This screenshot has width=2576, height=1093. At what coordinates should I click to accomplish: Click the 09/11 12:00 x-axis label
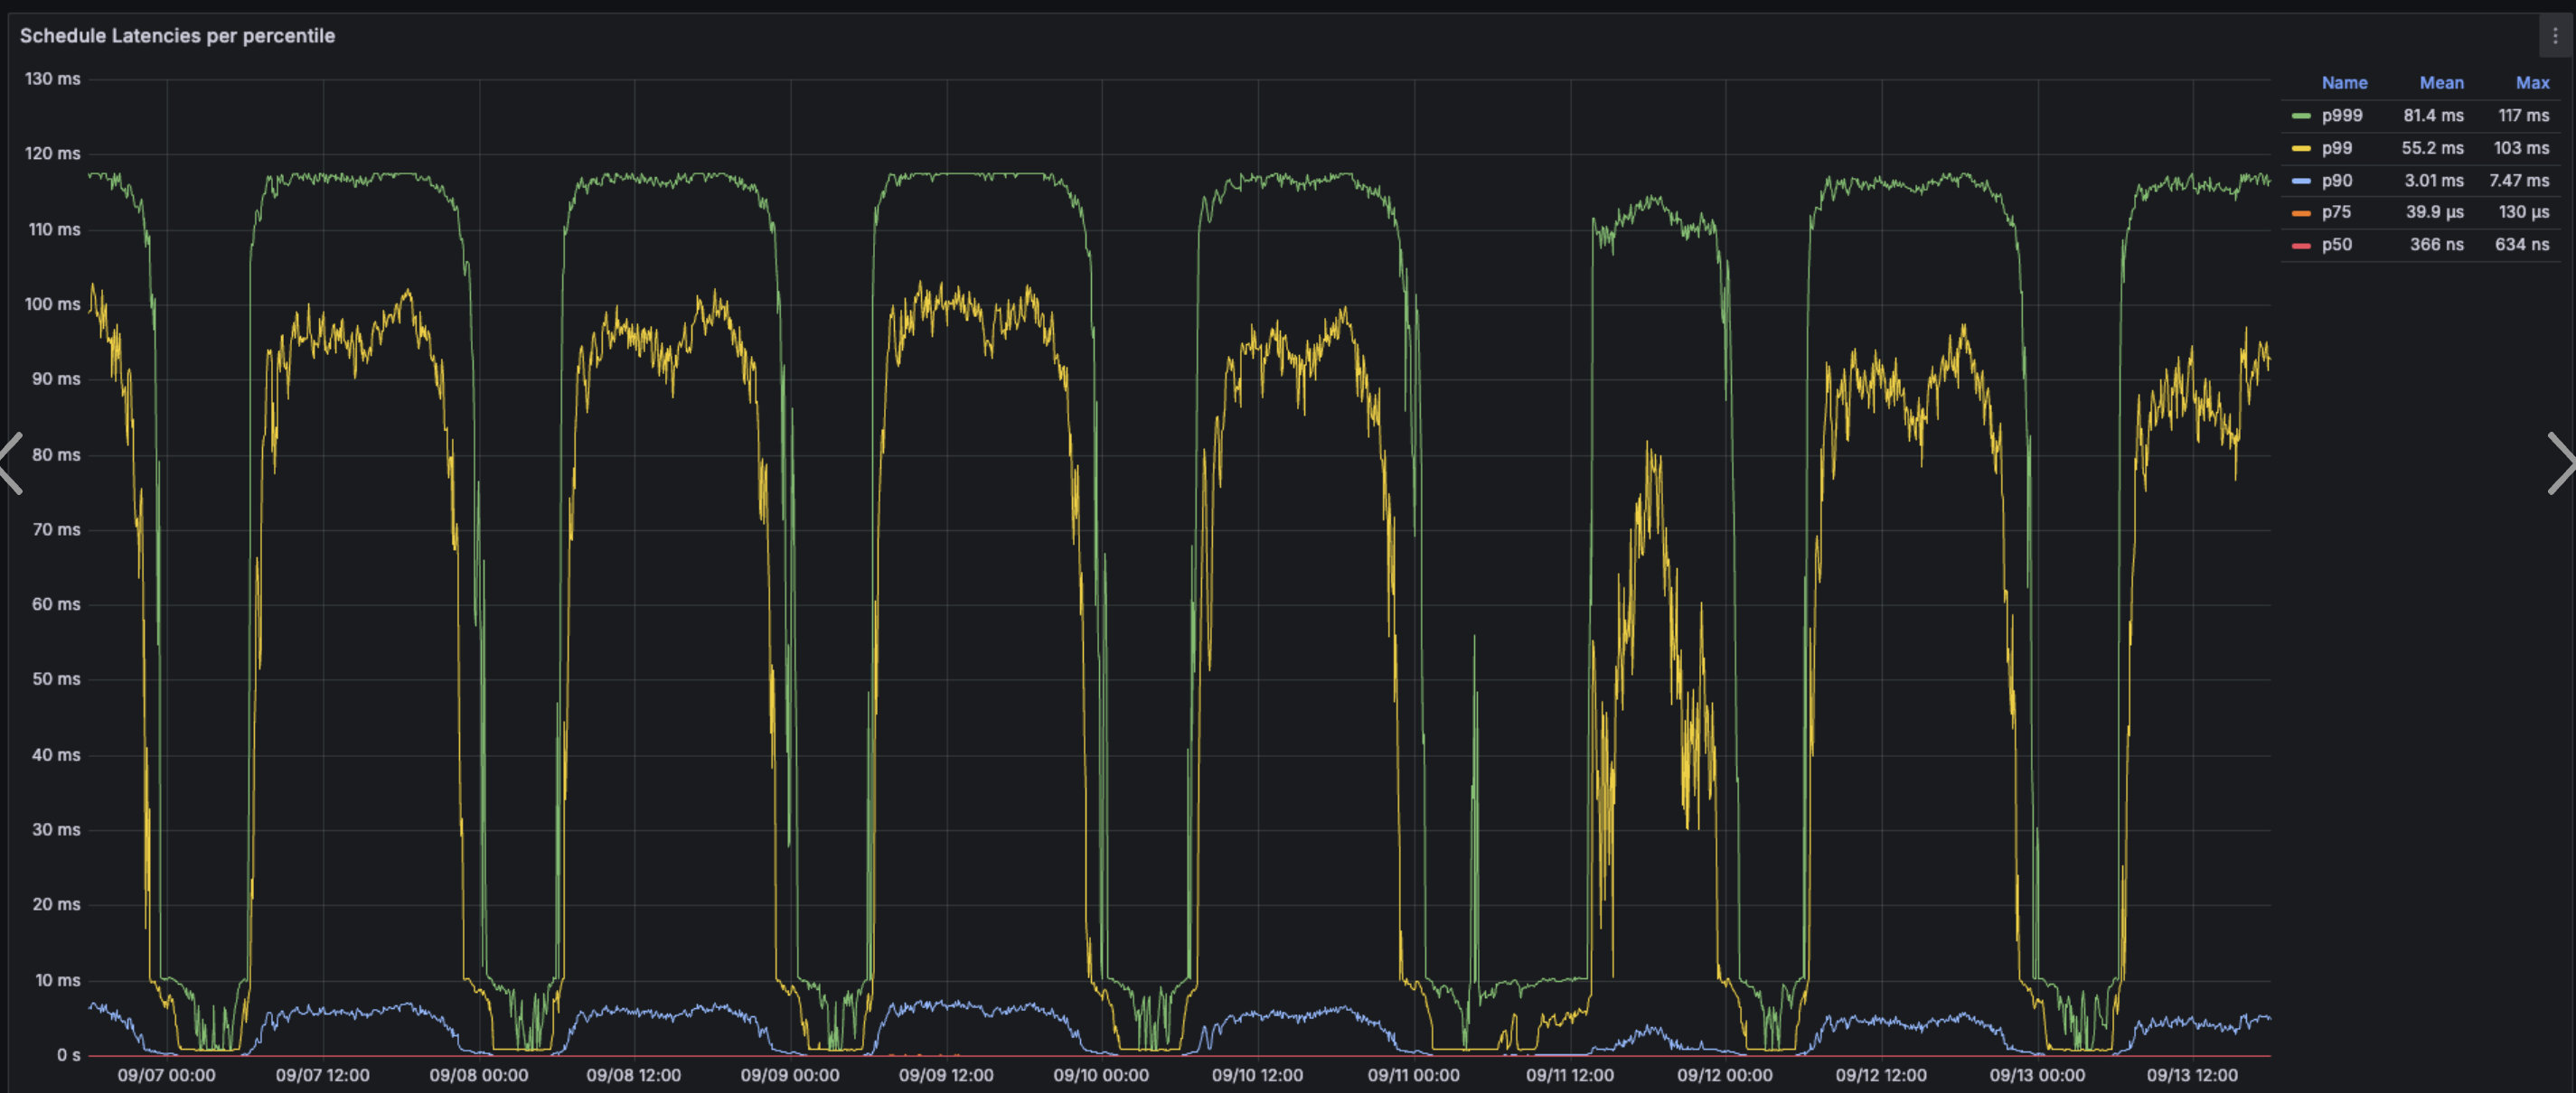(1569, 1075)
